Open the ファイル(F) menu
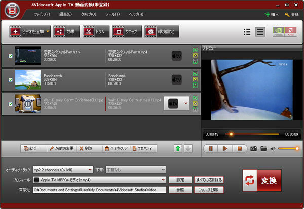Screen dimensions: 304x209 click(42, 14)
